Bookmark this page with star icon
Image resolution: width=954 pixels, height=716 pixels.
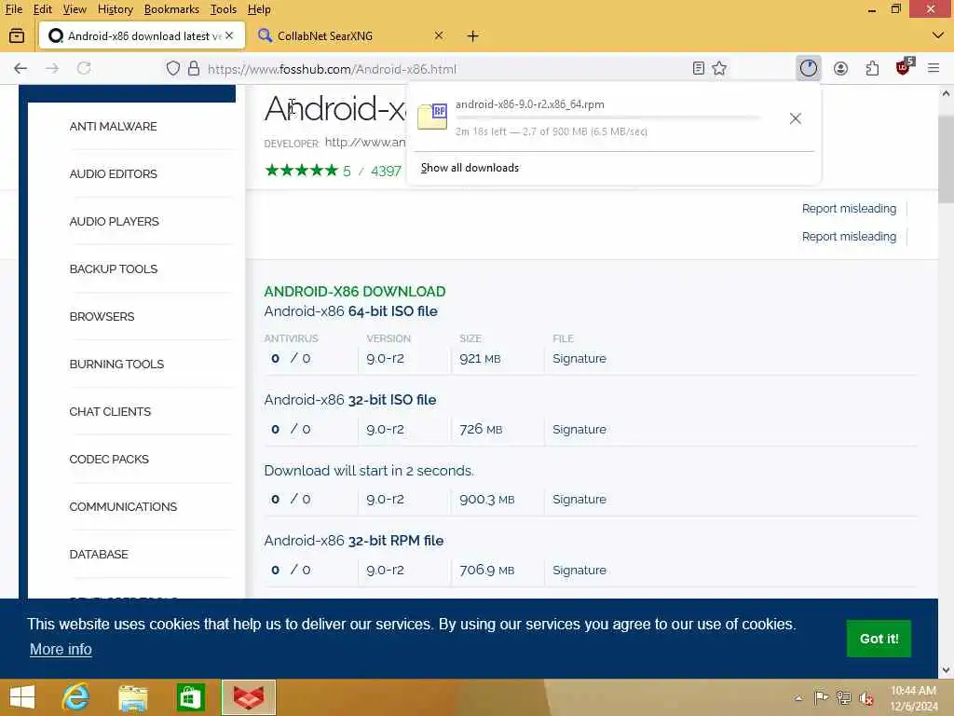719,68
